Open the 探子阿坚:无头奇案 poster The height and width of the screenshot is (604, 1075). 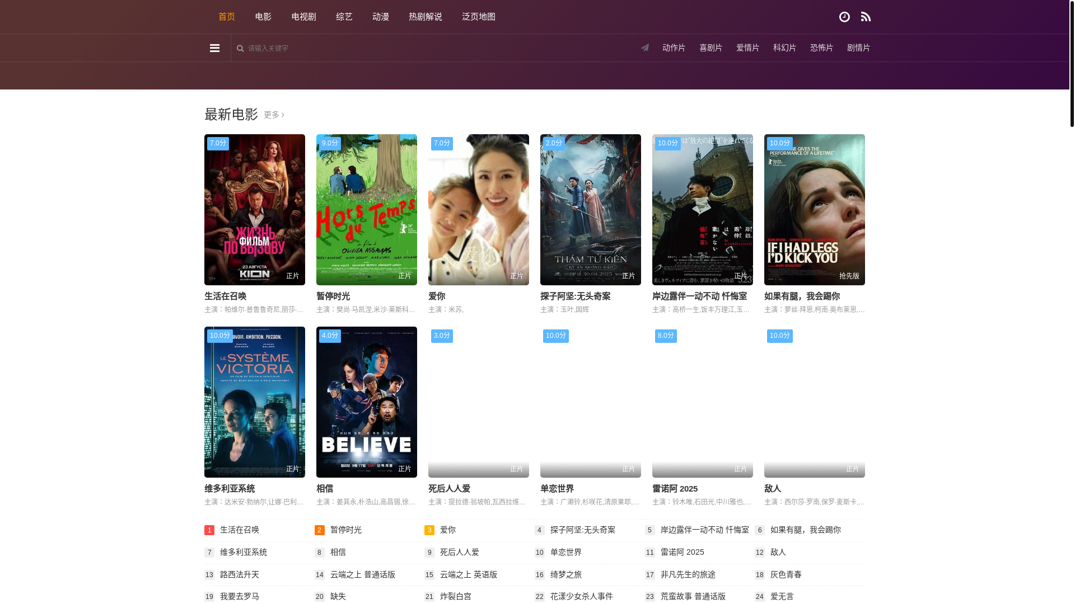(x=591, y=210)
